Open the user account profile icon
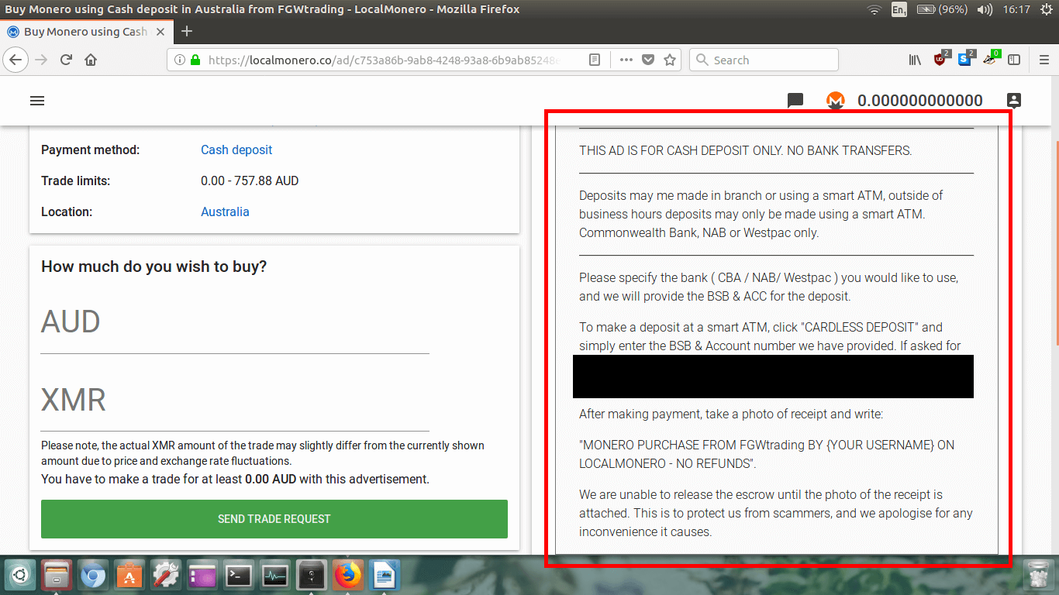 pos(1014,100)
